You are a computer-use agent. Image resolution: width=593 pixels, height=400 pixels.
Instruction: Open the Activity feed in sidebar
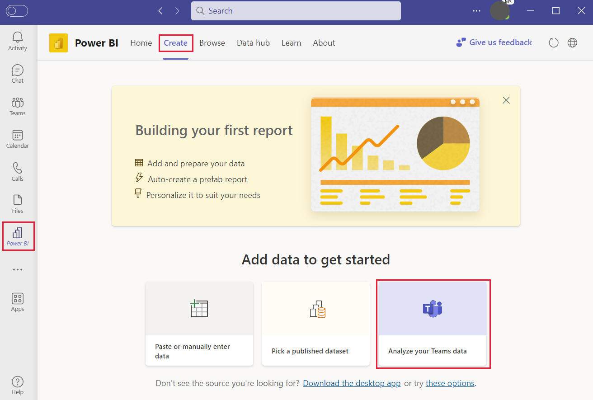coord(18,41)
